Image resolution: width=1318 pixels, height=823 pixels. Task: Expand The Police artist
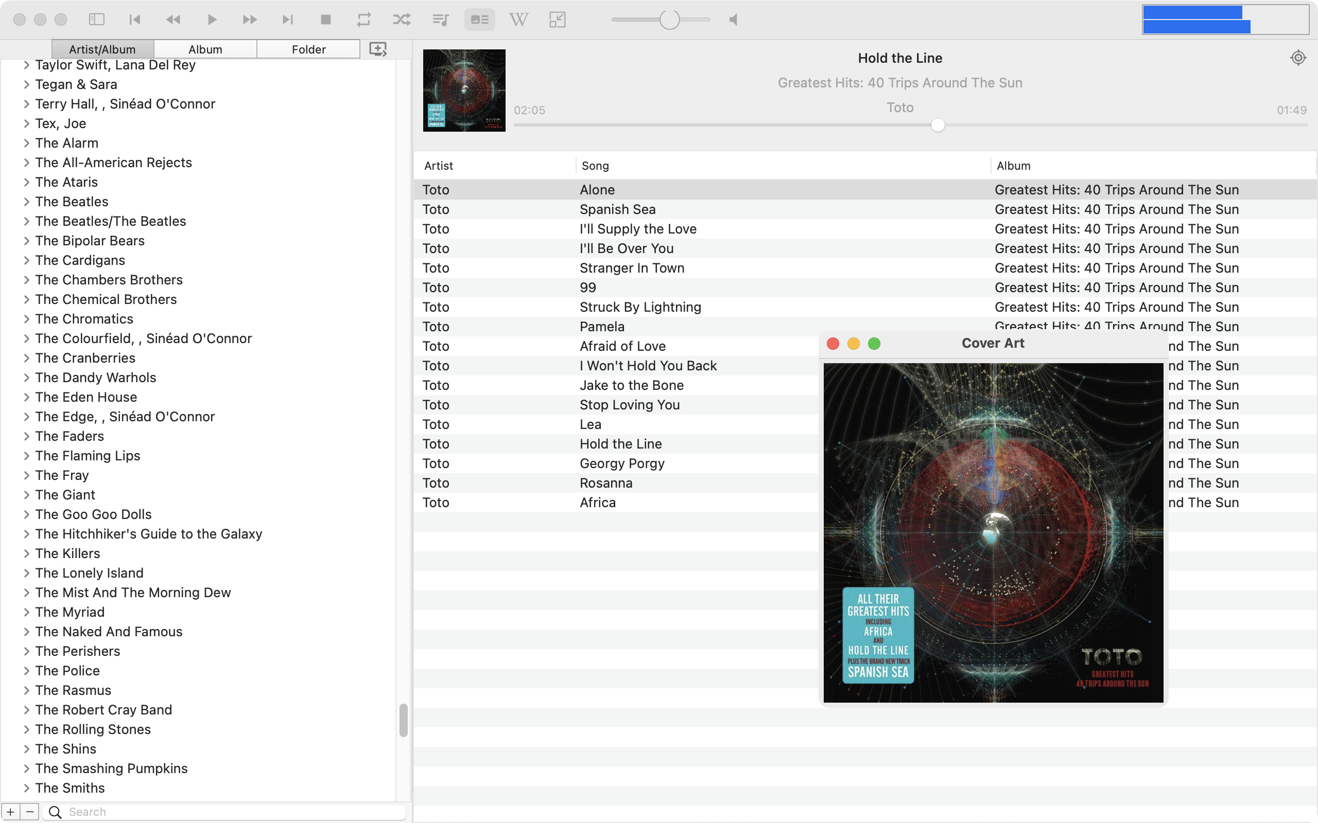point(26,671)
